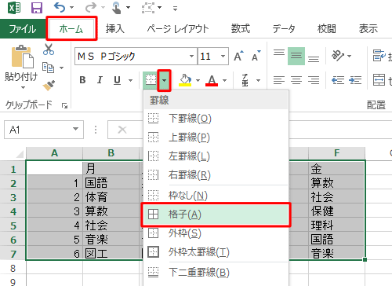
Task: Undo the last action
Action: (60, 8)
